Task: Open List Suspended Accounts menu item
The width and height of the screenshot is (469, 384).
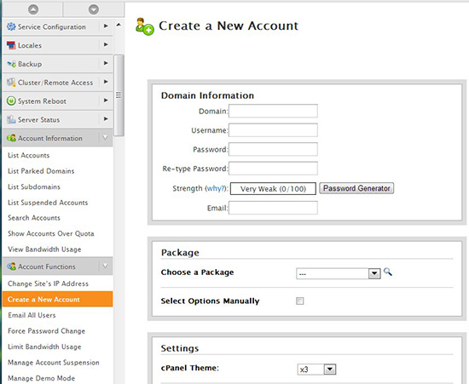Action: click(48, 203)
